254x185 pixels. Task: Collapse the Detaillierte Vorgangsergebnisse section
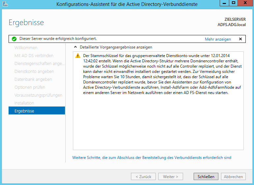click(x=76, y=47)
